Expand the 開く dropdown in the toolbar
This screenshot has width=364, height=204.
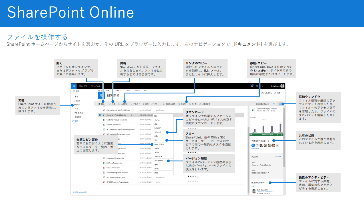point(105,104)
